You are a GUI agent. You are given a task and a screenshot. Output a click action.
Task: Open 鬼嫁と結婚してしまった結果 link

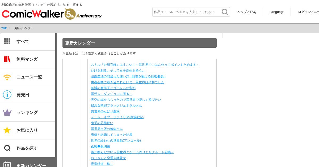point(112,135)
